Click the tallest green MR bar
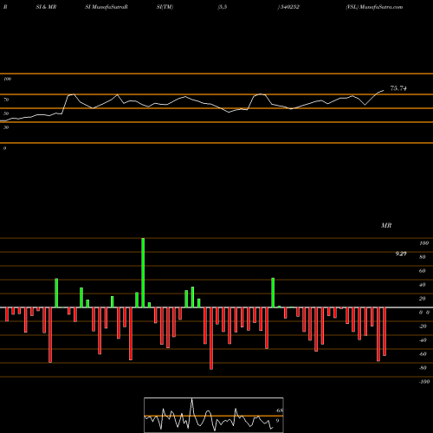The height and width of the screenshot is (433, 433). coord(143,273)
